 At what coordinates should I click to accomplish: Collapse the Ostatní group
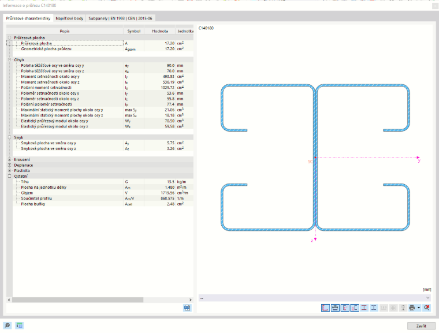(x=9, y=176)
